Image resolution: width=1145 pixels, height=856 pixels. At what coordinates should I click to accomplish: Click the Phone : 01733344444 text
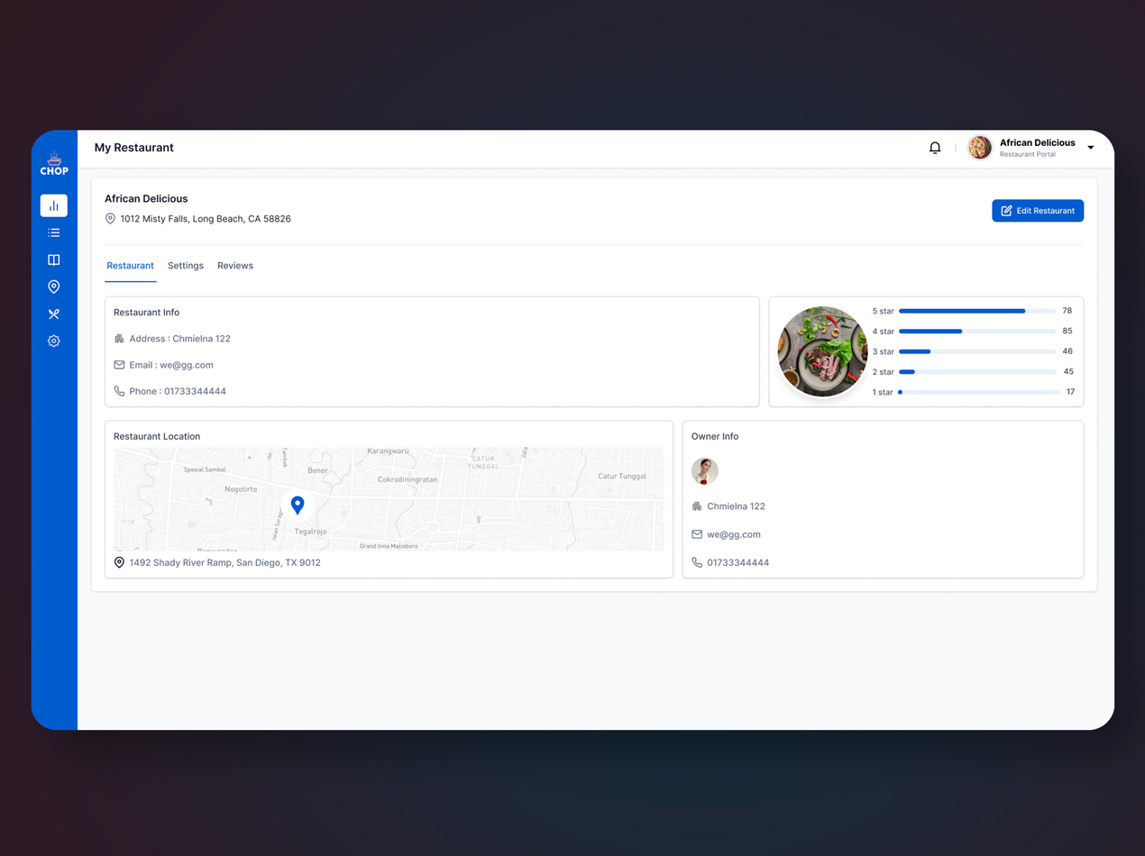click(178, 391)
